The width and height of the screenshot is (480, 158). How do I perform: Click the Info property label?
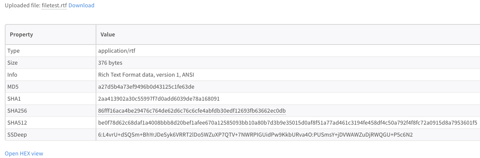tap(12, 75)
